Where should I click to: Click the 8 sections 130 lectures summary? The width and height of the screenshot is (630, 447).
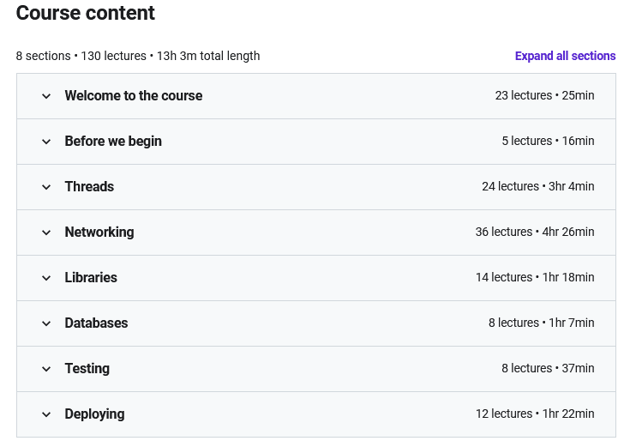pos(138,56)
